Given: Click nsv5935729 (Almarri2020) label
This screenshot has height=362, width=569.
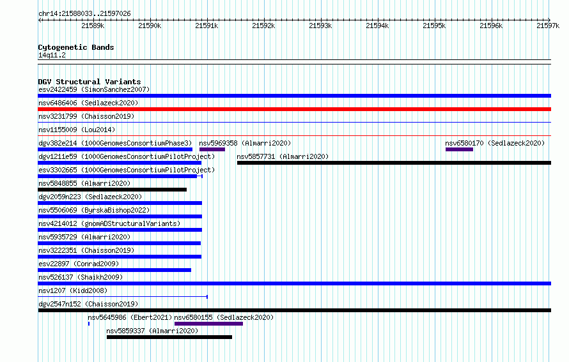Looking at the screenshot, I should click(84, 237).
